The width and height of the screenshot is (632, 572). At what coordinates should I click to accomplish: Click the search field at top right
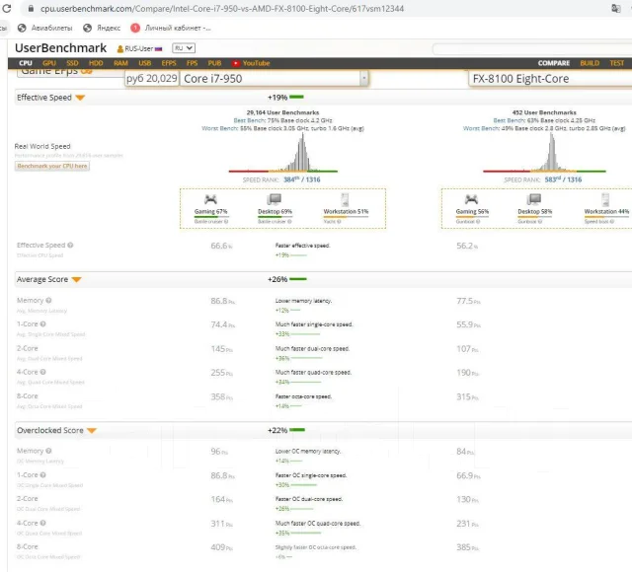[x=532, y=49]
